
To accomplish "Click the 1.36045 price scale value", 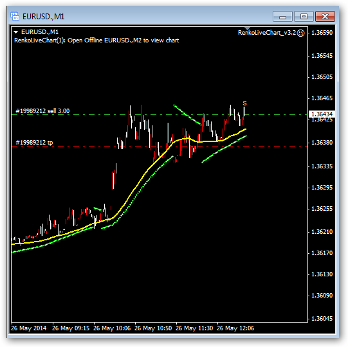I will click(x=322, y=318).
